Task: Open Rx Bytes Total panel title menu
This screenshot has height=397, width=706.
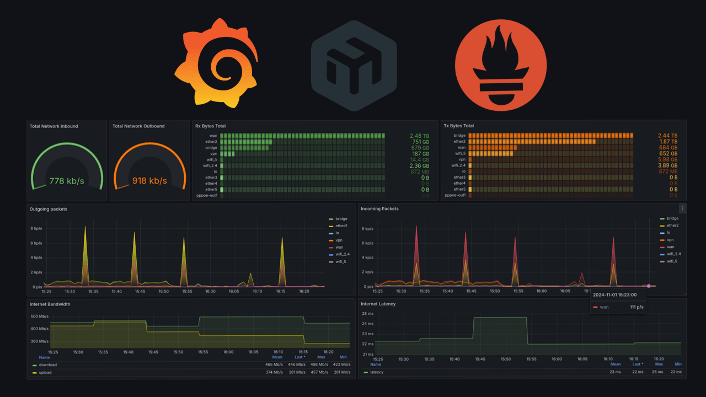Action: click(210, 126)
